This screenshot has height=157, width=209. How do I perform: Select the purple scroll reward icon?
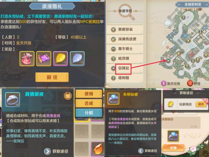(44, 59)
